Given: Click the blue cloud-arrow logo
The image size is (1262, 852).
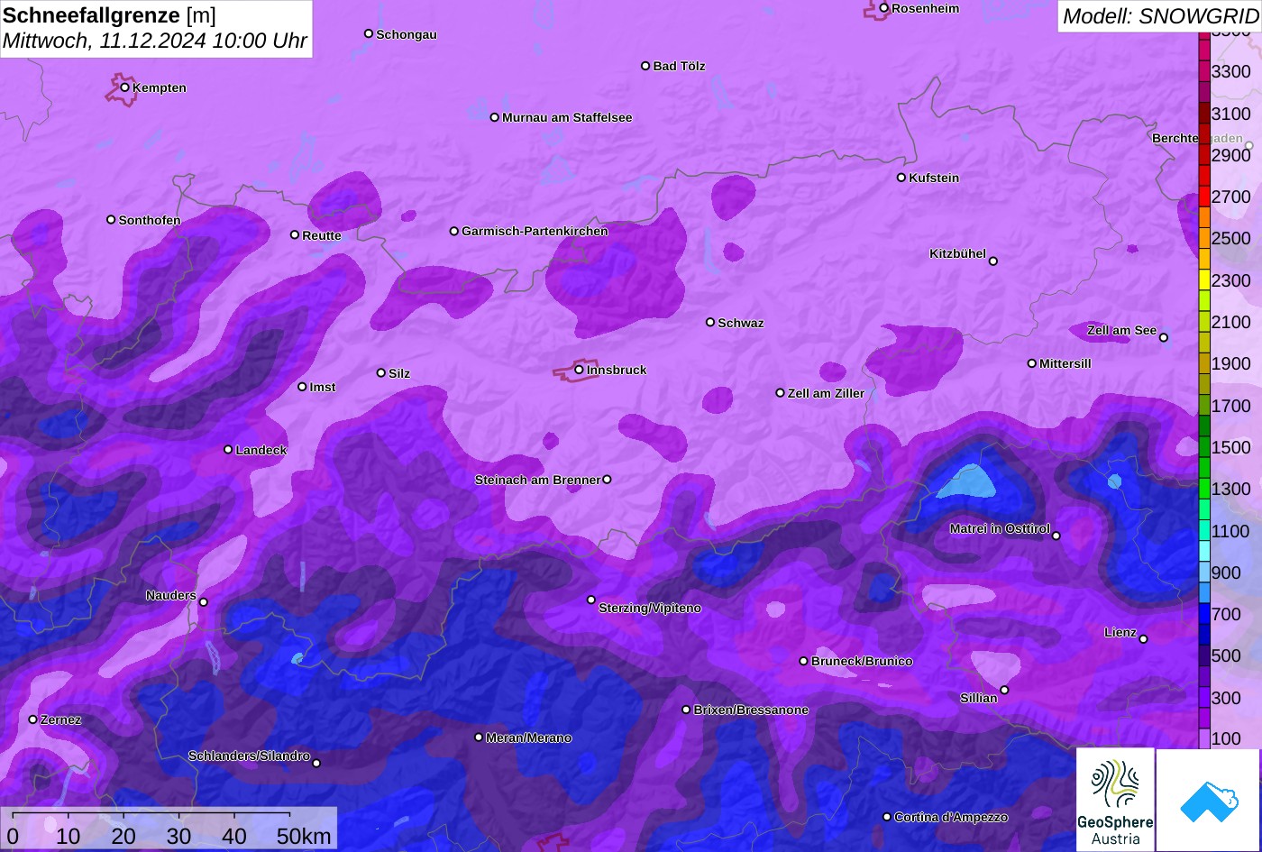Looking at the screenshot, I should tap(1209, 800).
